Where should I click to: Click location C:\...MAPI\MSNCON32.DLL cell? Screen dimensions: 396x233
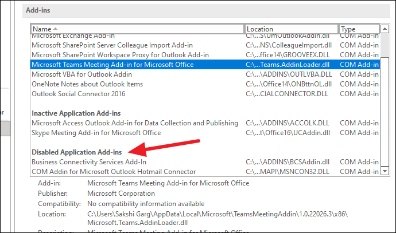coord(288,172)
